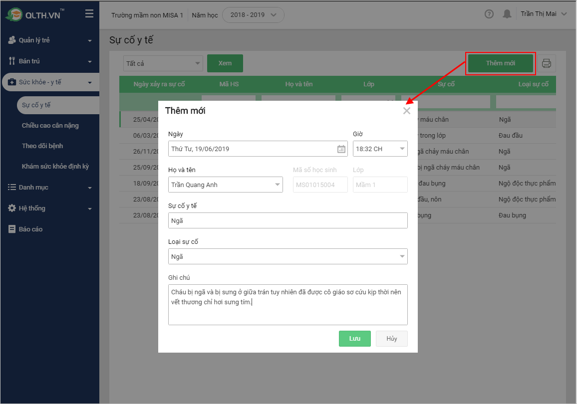Open notifications bell icon
This screenshot has width=577, height=404.
coord(507,14)
